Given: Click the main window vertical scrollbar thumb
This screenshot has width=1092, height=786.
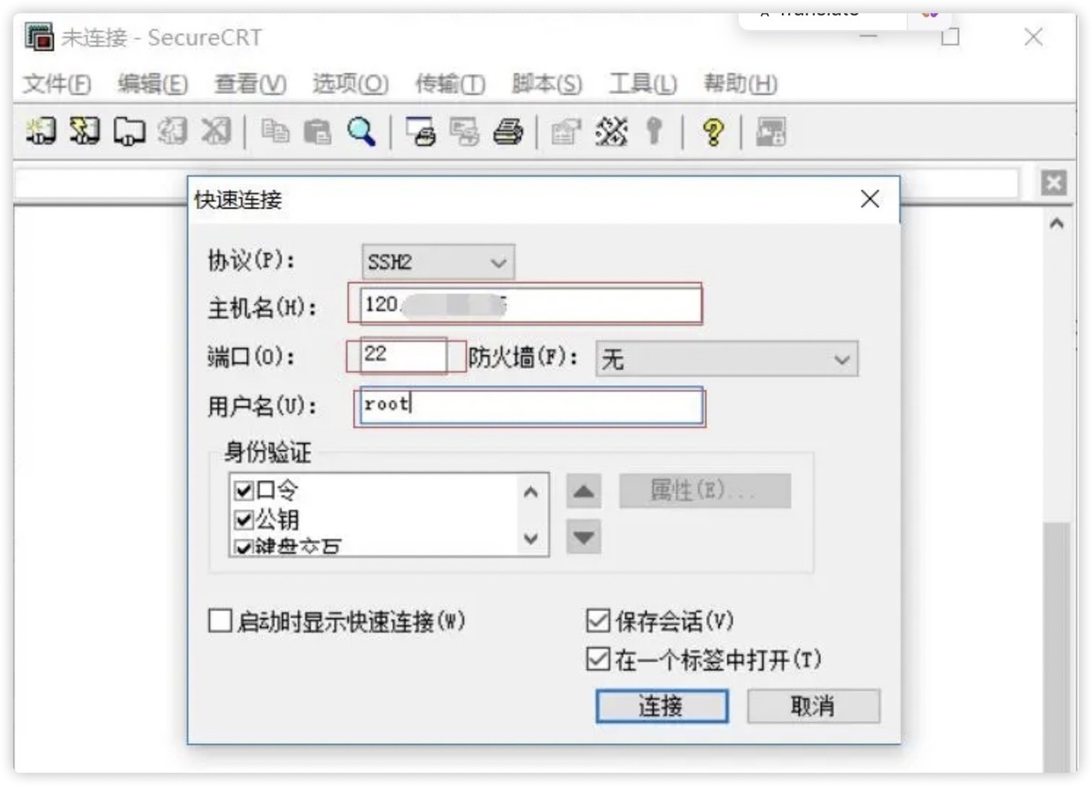Looking at the screenshot, I should (1056, 646).
